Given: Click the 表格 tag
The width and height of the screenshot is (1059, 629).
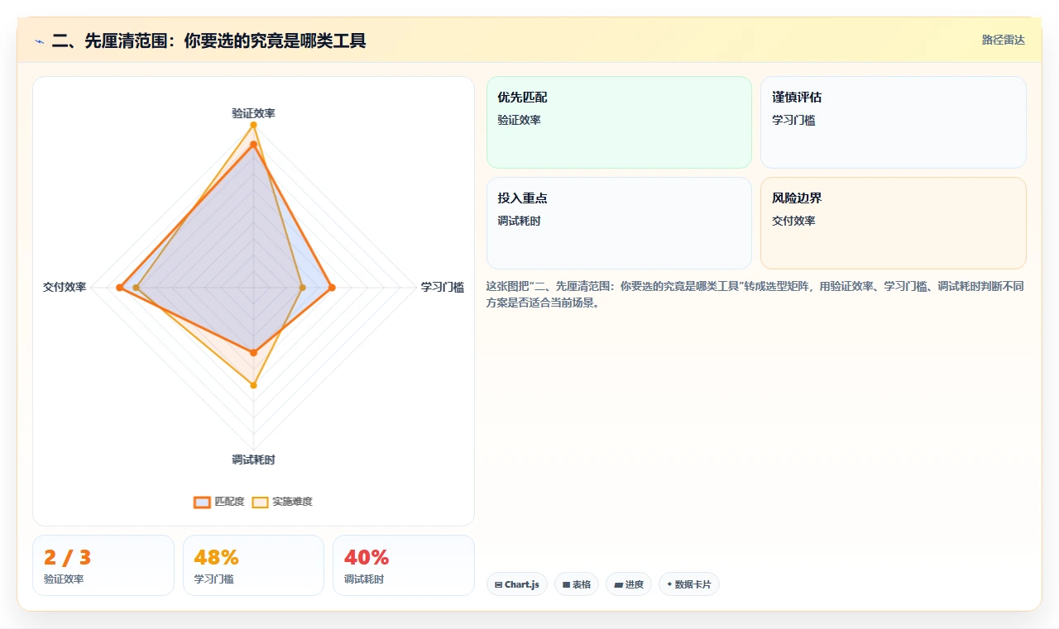Looking at the screenshot, I should coord(577,584).
